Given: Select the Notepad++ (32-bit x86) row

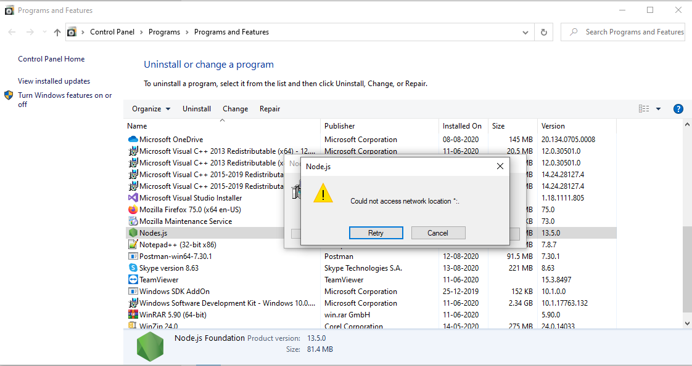Looking at the screenshot, I should click(370, 245).
